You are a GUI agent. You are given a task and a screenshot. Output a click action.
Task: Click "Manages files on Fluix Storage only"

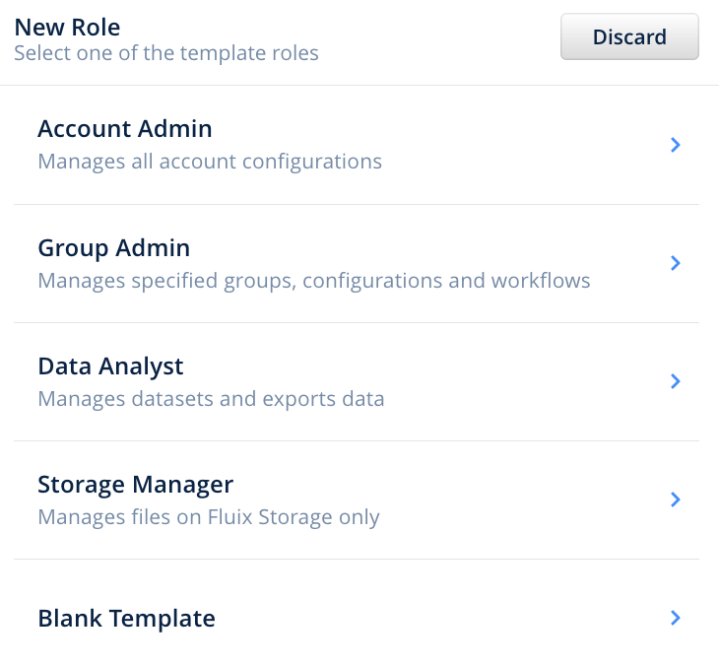pyautogui.click(x=209, y=517)
